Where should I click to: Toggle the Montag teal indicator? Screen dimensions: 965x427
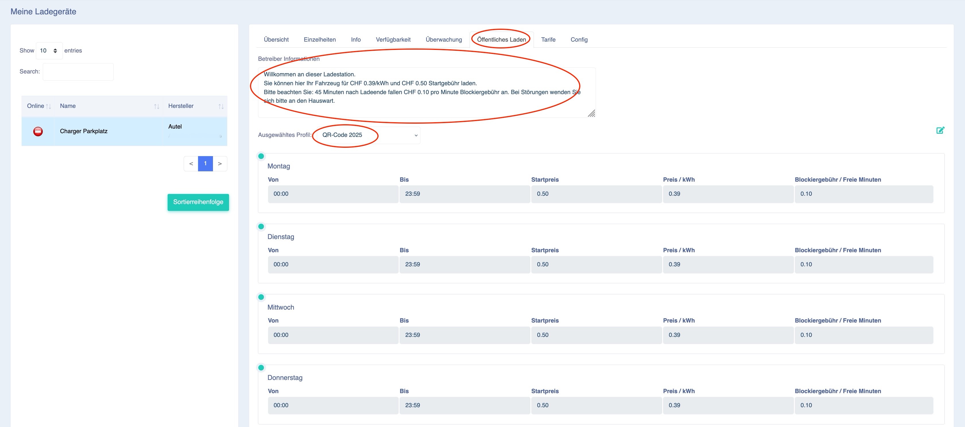click(261, 156)
